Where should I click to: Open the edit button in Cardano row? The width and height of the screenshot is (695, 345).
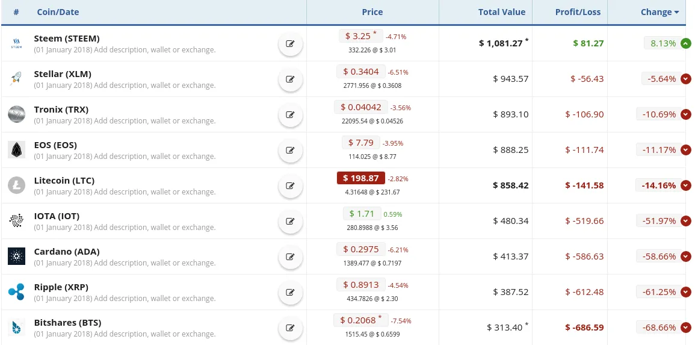[290, 256]
